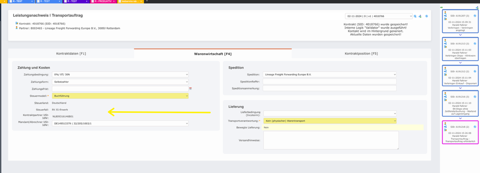Click the clock icon in card SID: 6191216
Screen dimensions: 480x173
(x=475, y=97)
